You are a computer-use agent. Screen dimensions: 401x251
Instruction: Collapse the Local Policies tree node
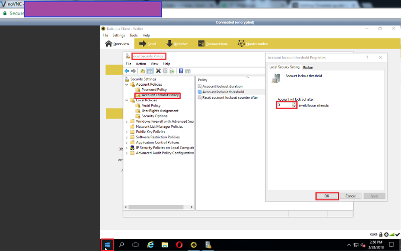[127, 100]
